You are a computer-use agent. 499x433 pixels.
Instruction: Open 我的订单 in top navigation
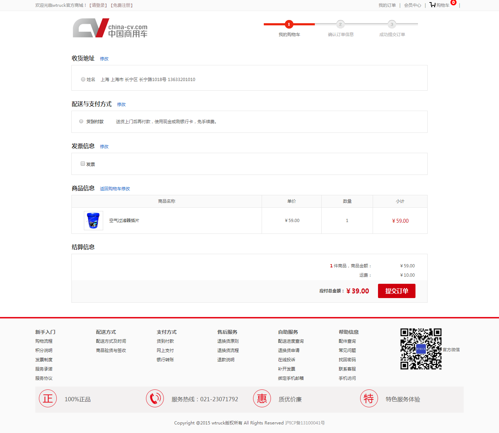(x=387, y=5)
